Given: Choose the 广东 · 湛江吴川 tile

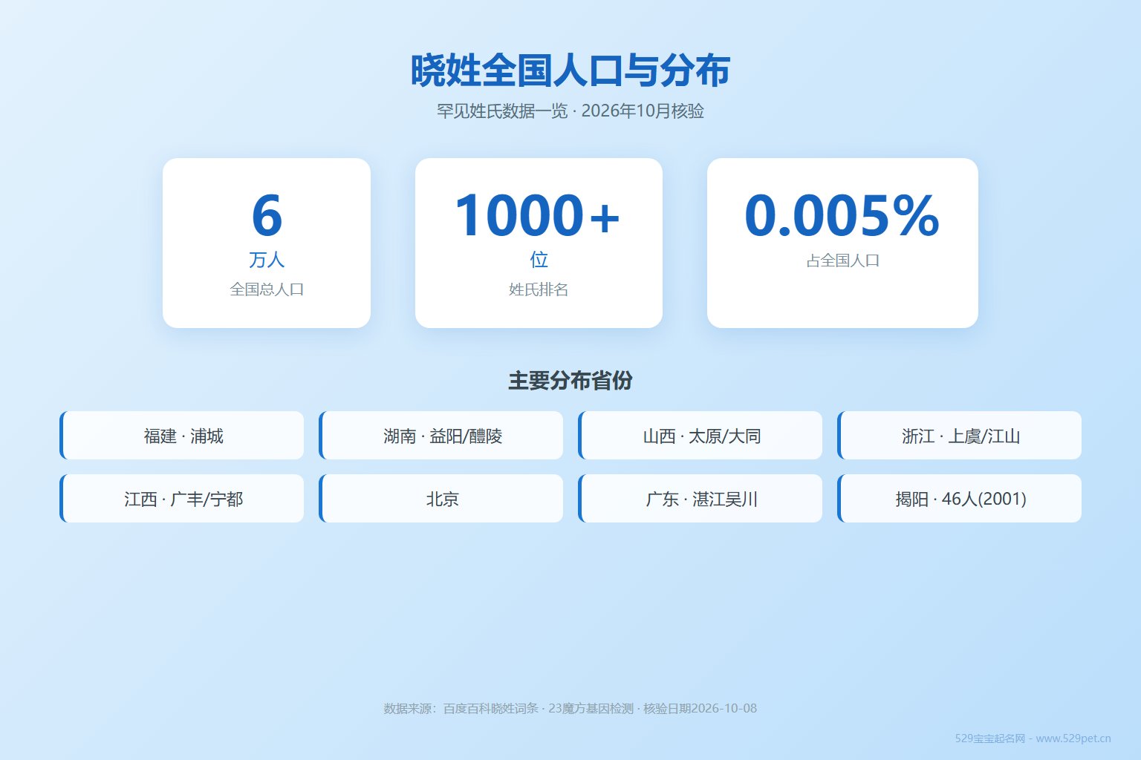Looking at the screenshot, I should pyautogui.click(x=700, y=499).
